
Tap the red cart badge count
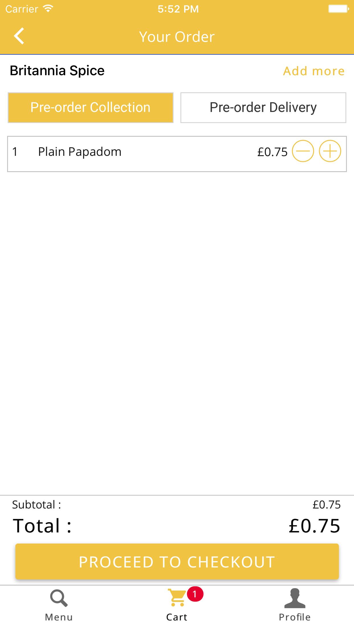195,594
